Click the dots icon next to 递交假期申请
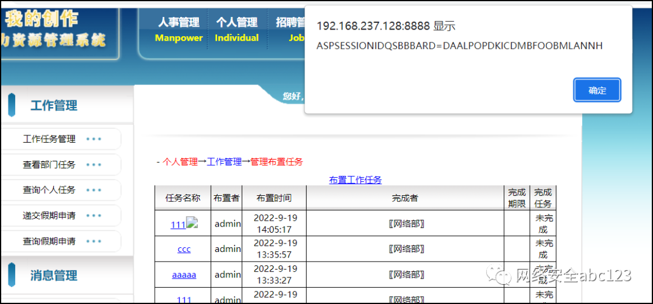 [x=94, y=216]
